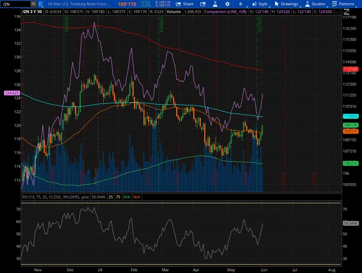Screen dimensions: 362x273
Task: Click the Apr label on time axis
Action: 196,270
